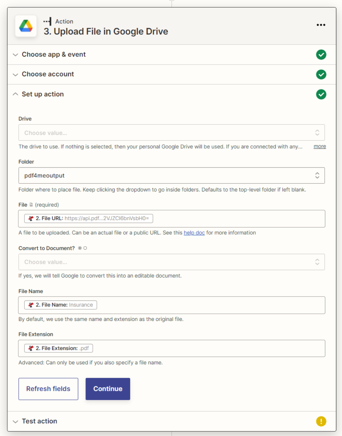This screenshot has height=436, width=342.
Task: Open the help doc link
Action: [194, 233]
